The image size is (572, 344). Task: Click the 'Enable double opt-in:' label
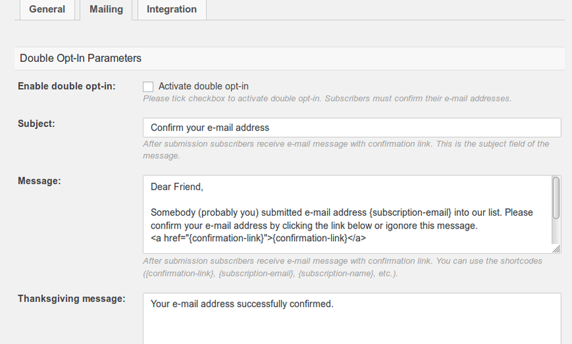(67, 87)
